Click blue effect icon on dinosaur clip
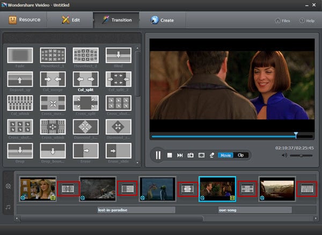The height and width of the screenshot is (235, 322). [143, 198]
